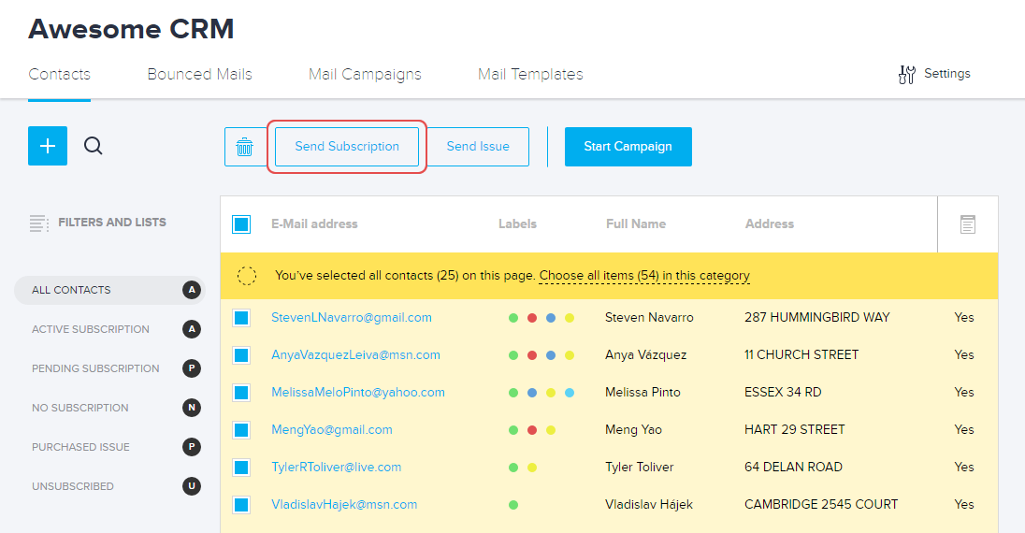Open the Mail Campaigns tab
The width and height of the screenshot is (1025, 533).
(x=365, y=74)
